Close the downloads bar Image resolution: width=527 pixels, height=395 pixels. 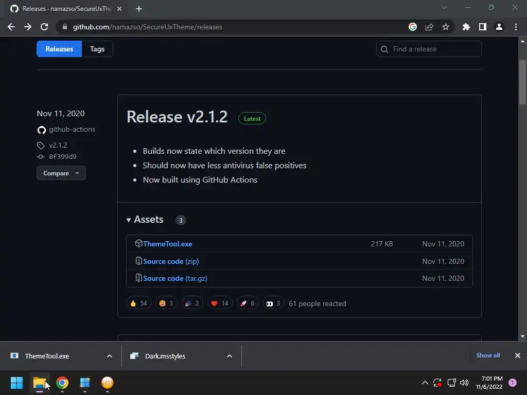point(518,355)
